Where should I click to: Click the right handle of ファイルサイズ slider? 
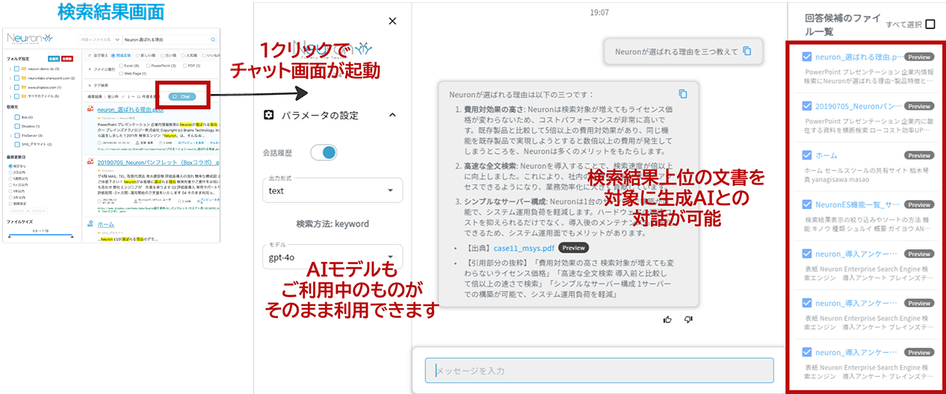[72, 238]
